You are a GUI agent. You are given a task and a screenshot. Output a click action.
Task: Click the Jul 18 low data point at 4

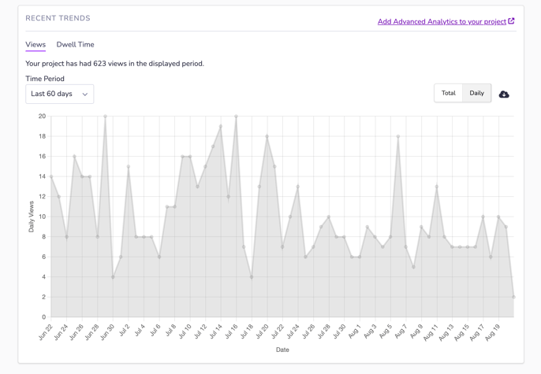pos(252,277)
